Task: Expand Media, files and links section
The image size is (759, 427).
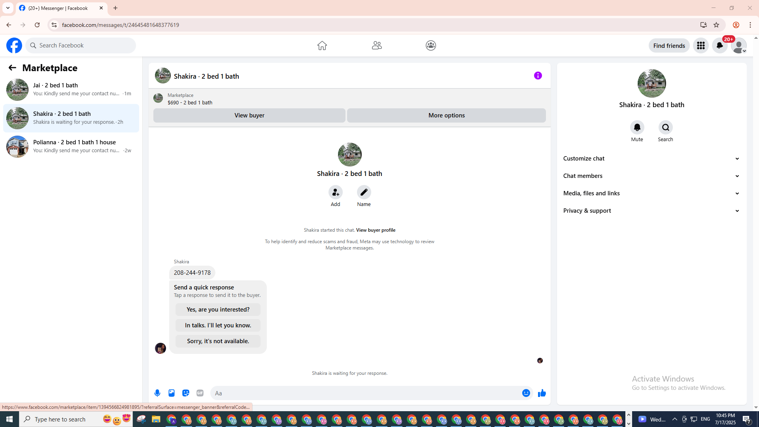Action: tap(651, 193)
